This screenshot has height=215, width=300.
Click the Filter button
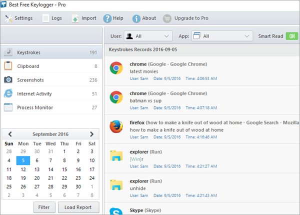click(x=44, y=207)
